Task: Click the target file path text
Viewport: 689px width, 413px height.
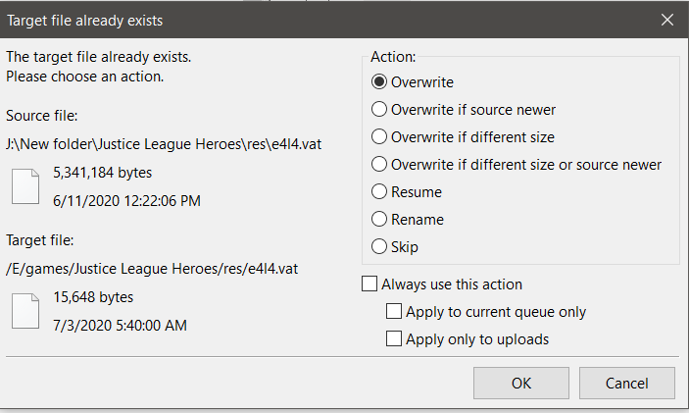Action: tap(152, 269)
